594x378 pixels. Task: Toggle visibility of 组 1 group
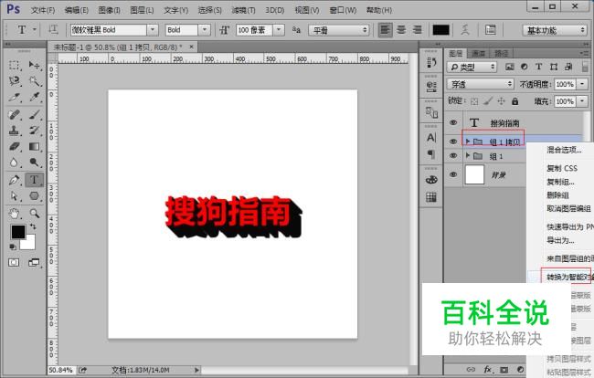453,156
